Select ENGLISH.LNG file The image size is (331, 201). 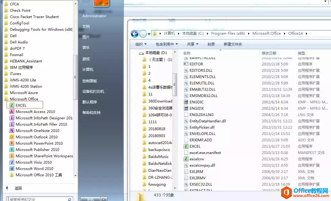[x=199, y=114]
